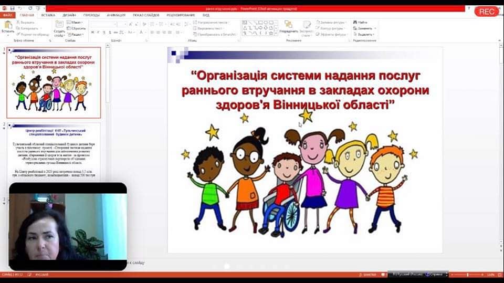Select slide 1 thumbnail in slide panel
504x283 pixels.
(54, 82)
